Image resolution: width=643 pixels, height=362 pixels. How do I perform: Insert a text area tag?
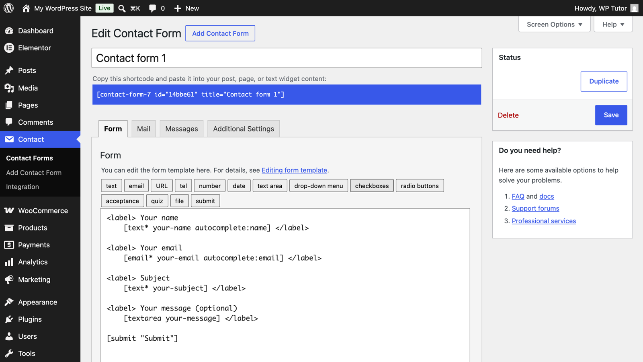tap(270, 186)
